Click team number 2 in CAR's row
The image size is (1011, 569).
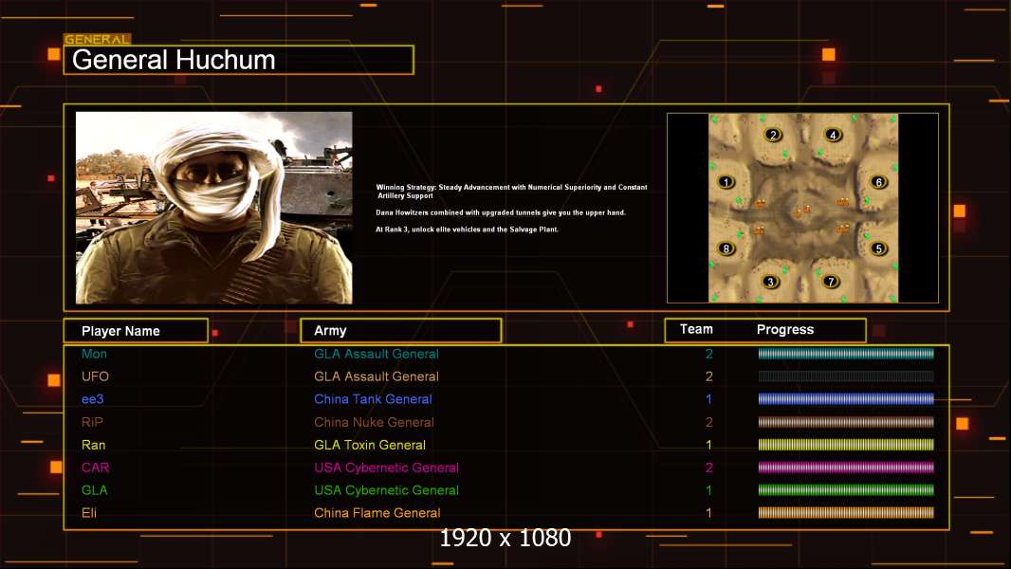click(x=708, y=468)
